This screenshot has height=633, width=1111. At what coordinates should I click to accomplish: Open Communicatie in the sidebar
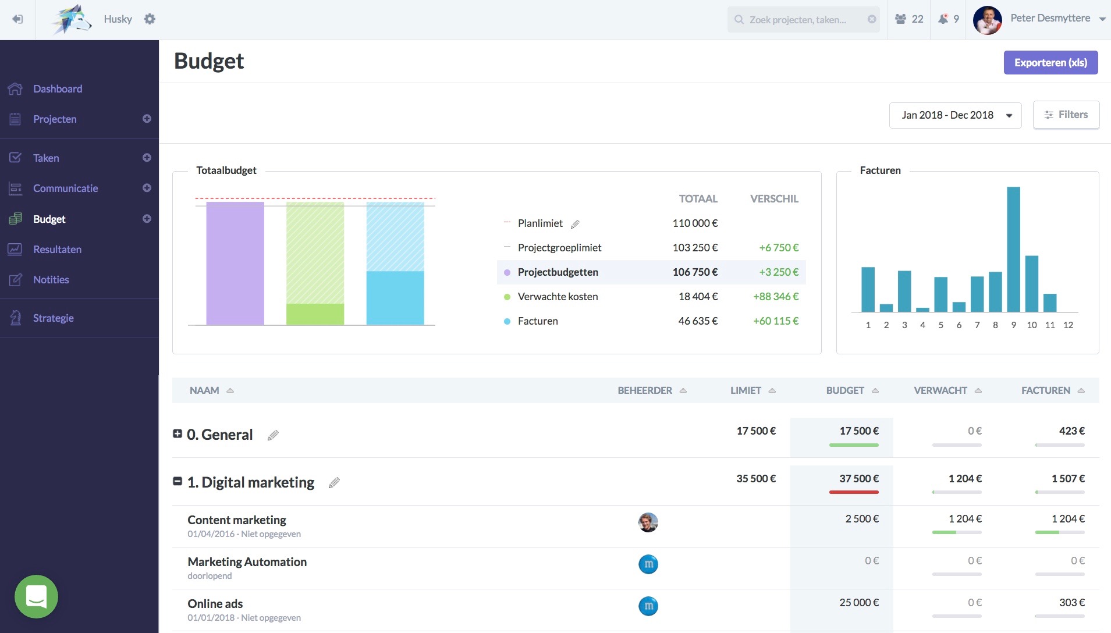pyautogui.click(x=65, y=189)
